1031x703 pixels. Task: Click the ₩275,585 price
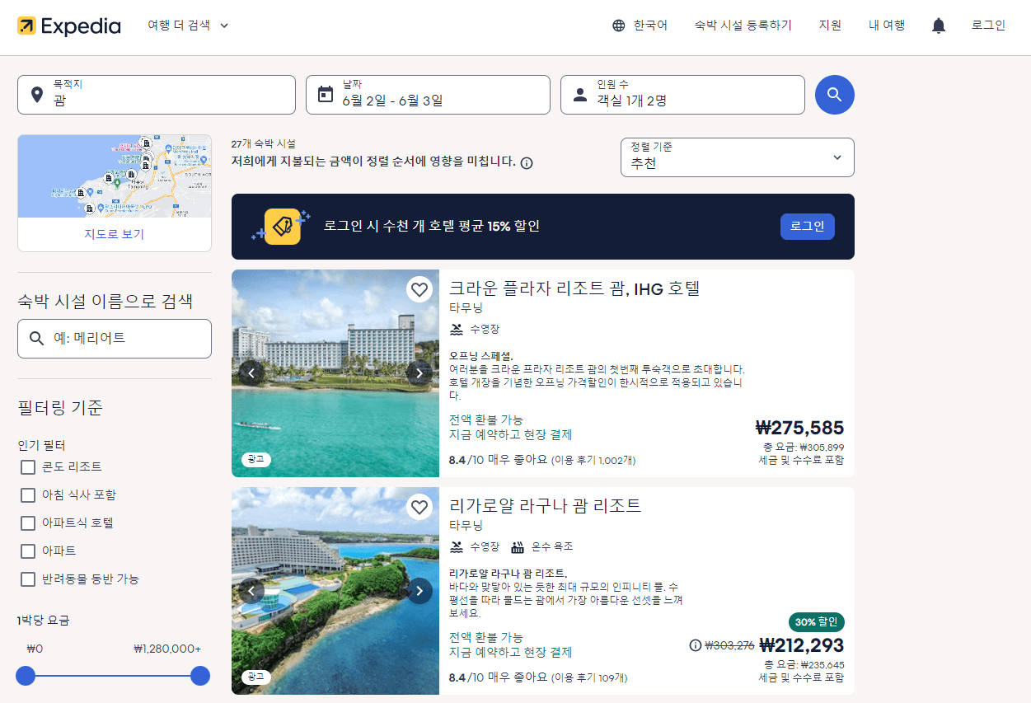click(799, 428)
